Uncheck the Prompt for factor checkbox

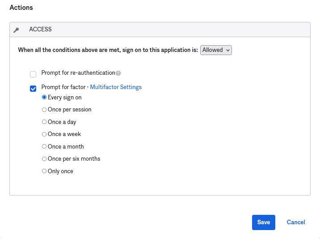pos(33,89)
